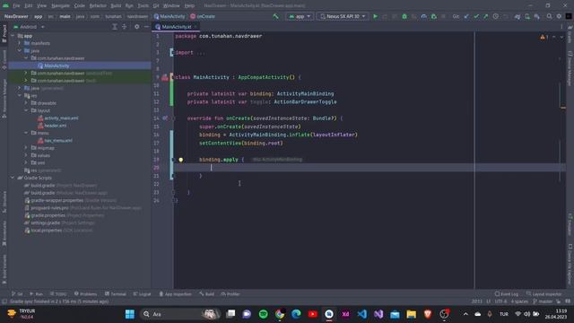Screen dimensions: 574x323
Task: Open the Search Everywhere magnifier
Action: coord(549,16)
